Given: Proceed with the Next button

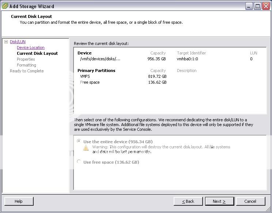Looking at the screenshot, I should 219,201.
